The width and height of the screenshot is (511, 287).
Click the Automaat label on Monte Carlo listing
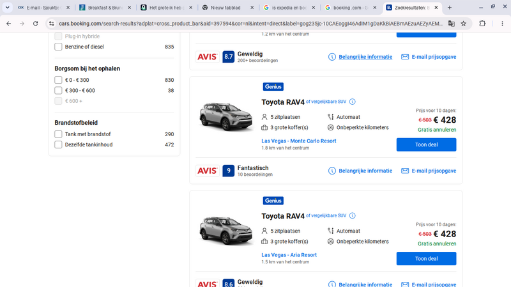348,117
